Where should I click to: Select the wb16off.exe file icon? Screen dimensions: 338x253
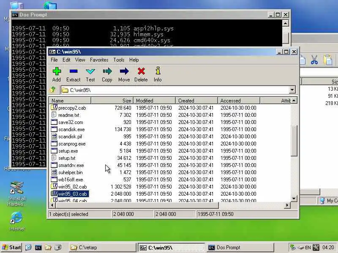pyautogui.click(x=54, y=179)
